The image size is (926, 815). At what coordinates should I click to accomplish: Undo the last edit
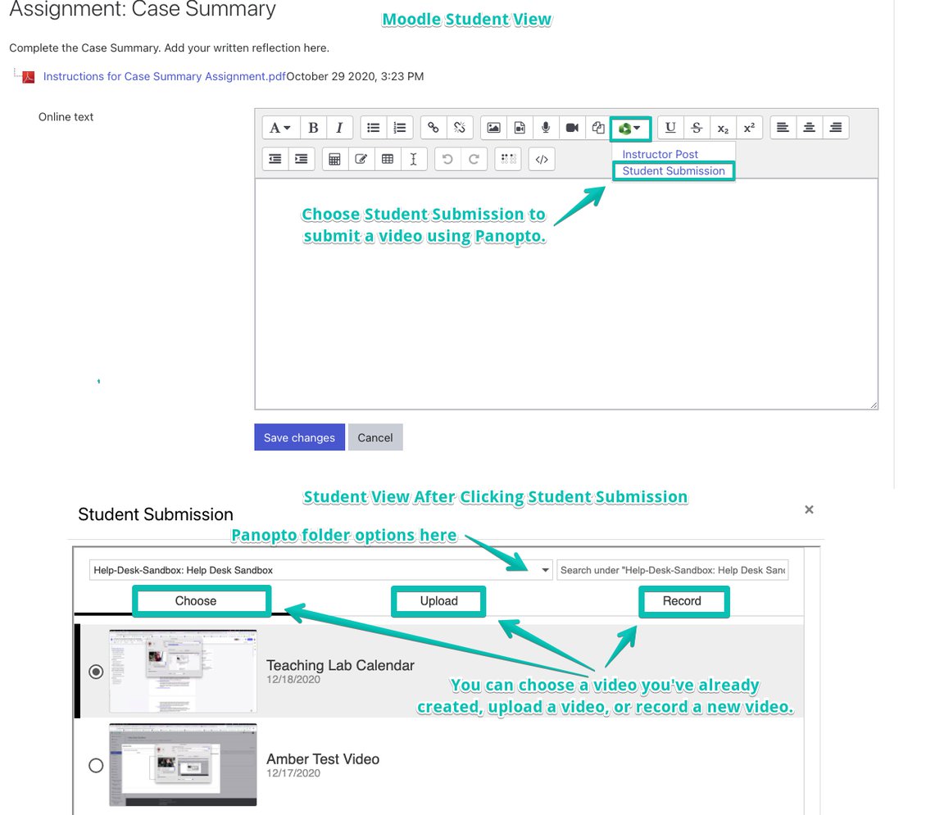tap(447, 159)
